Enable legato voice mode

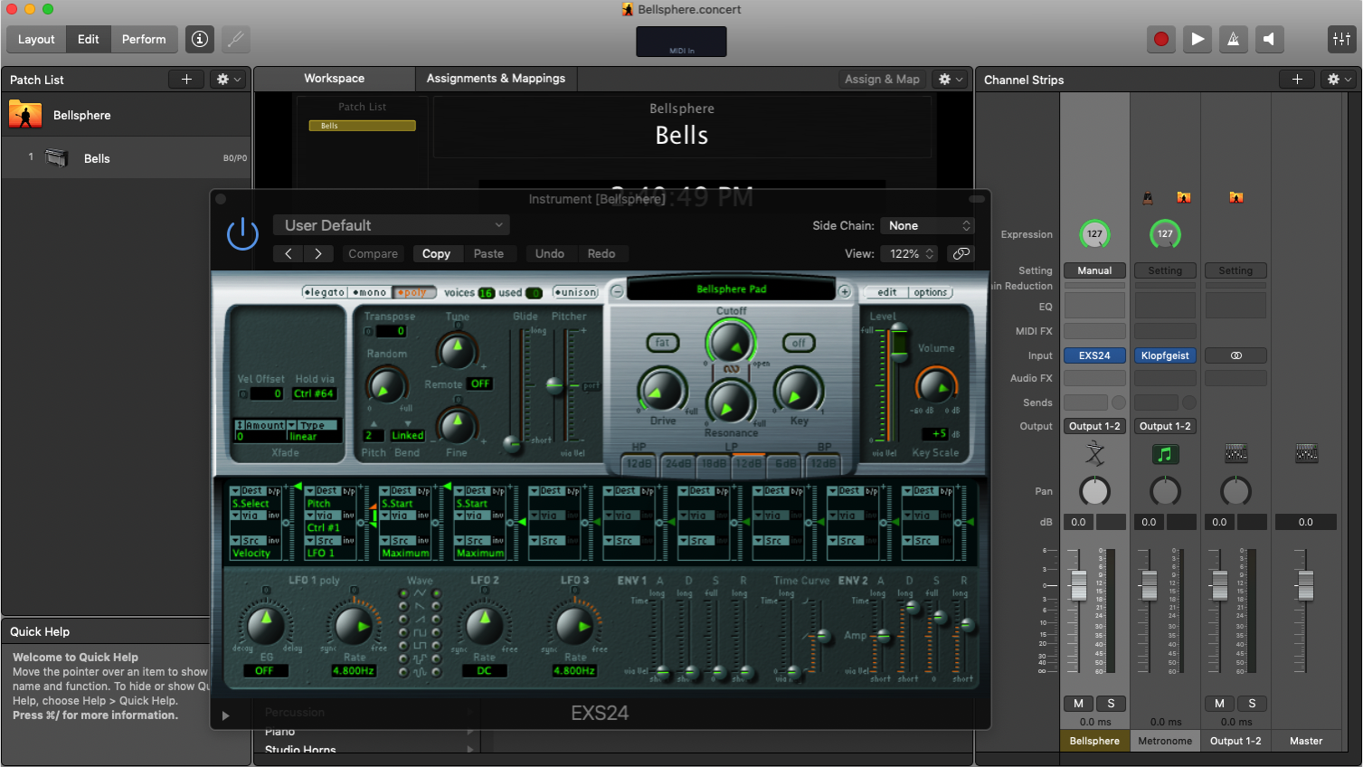click(325, 292)
